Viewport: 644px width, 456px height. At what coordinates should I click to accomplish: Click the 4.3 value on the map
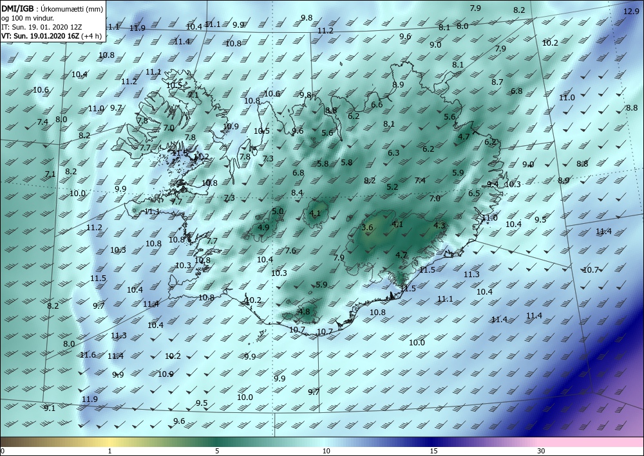pos(439,225)
